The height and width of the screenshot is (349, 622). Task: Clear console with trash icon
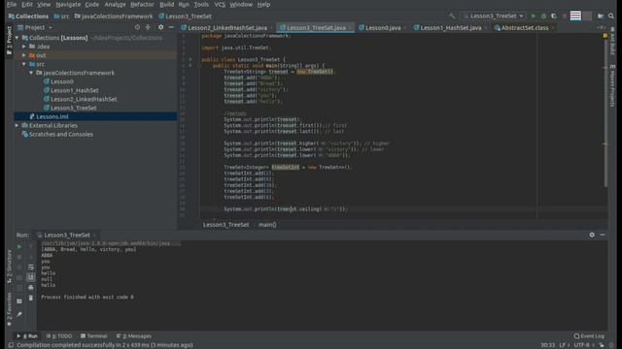coord(30,298)
